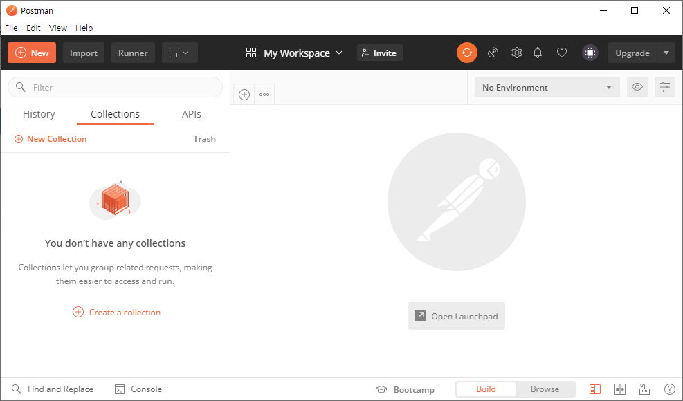
Task: Click the orange New button
Action: coord(32,53)
